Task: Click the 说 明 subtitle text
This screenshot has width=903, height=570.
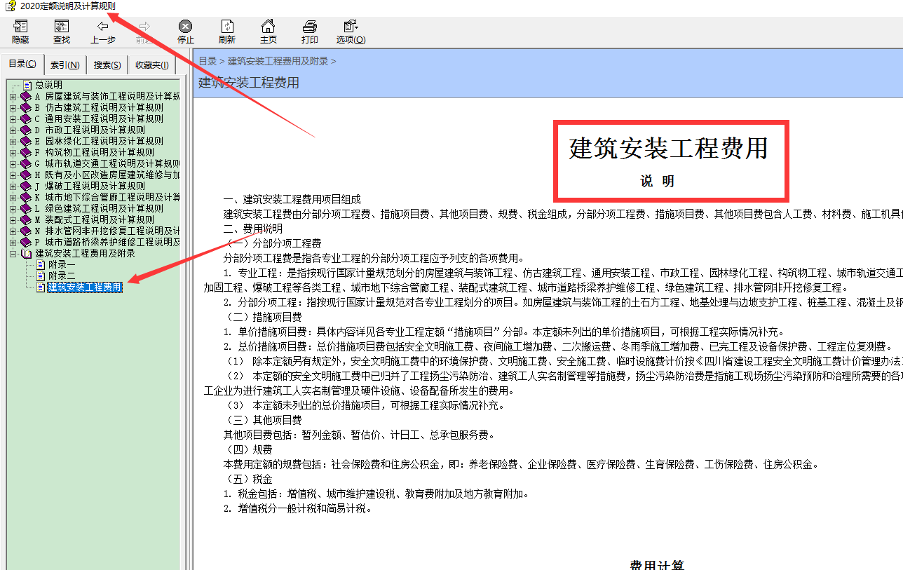Action: pos(657,182)
